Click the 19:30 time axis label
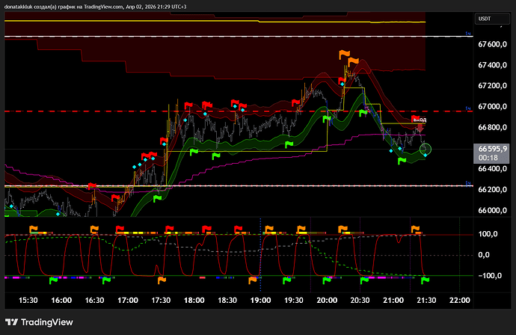 pyautogui.click(x=294, y=301)
